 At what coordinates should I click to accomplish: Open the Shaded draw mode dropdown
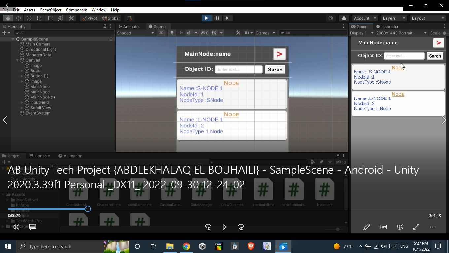135,33
